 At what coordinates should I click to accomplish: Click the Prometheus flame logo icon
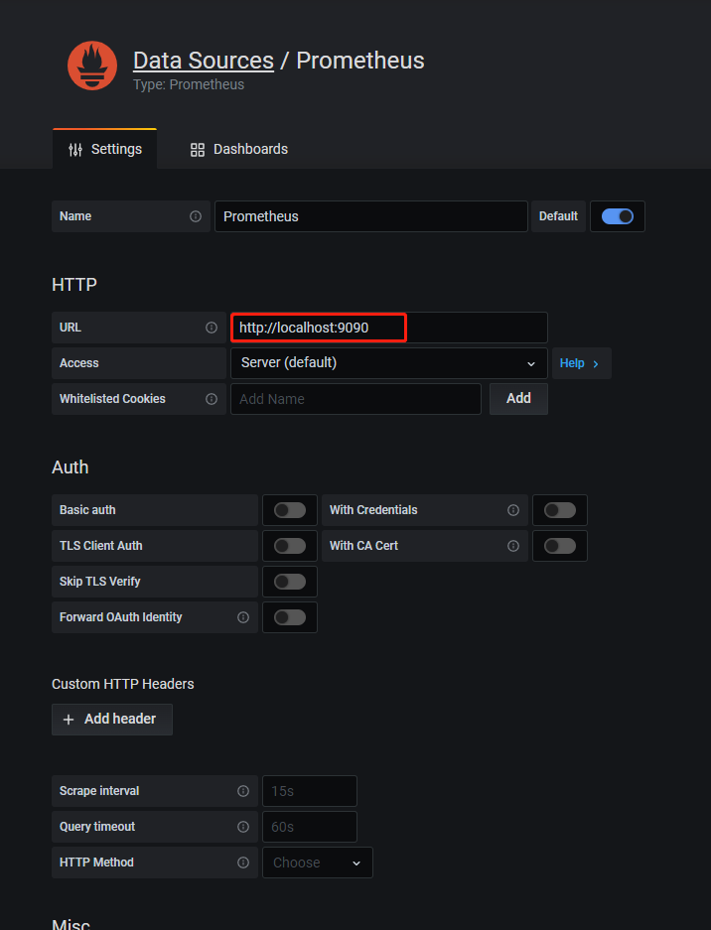click(92, 66)
